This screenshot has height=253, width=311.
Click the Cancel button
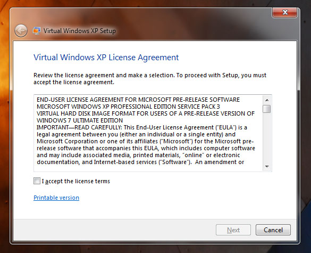pos(273,230)
